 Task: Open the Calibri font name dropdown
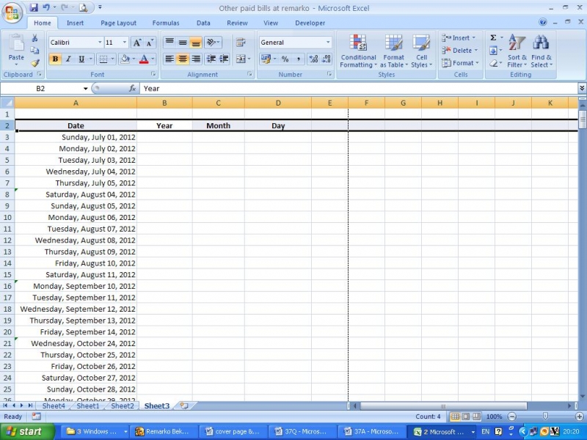click(x=101, y=42)
